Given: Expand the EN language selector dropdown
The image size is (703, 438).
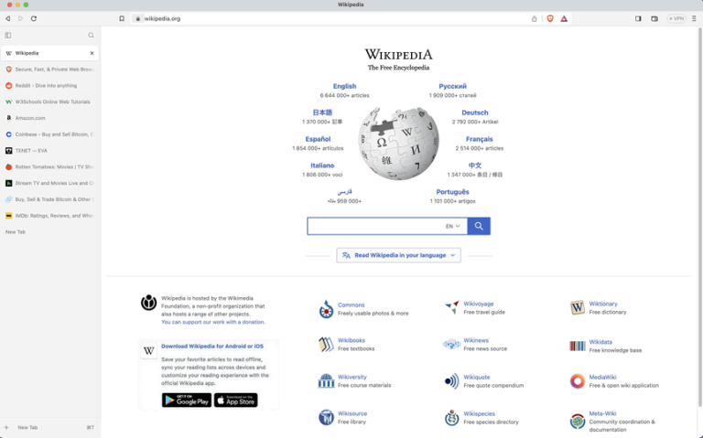Looking at the screenshot, I should [453, 226].
